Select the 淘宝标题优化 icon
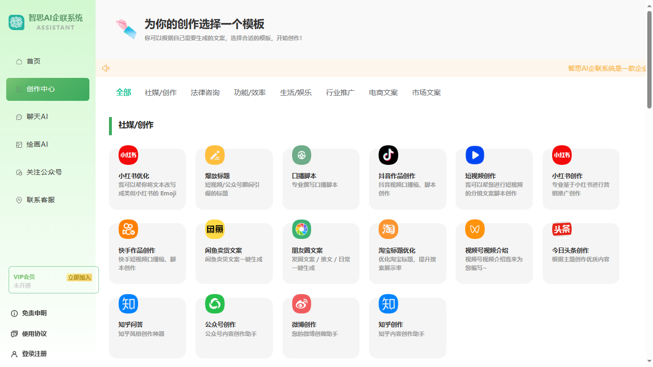 point(388,229)
